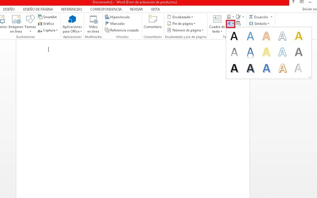Screen dimensions: 317x198
Task: Open ribbon display options icon
Action: (x=302, y=2)
